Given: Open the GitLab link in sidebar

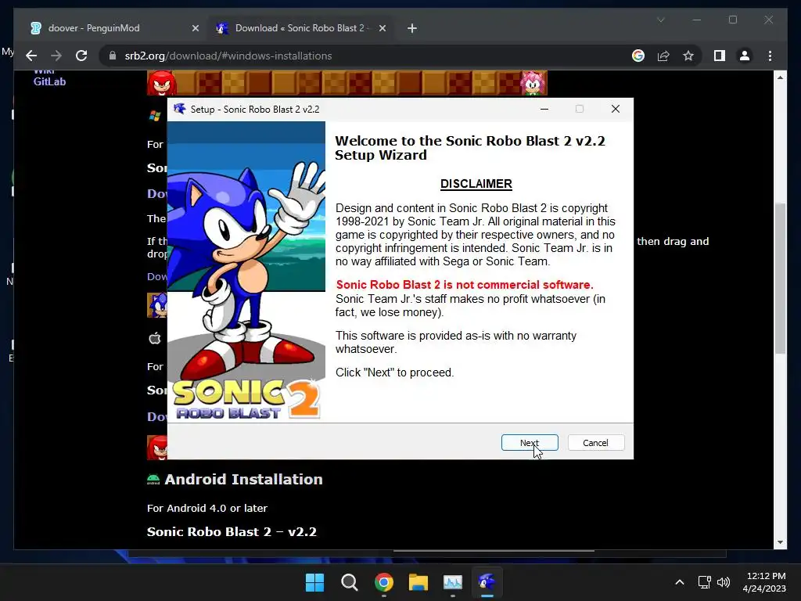Looking at the screenshot, I should [x=49, y=81].
